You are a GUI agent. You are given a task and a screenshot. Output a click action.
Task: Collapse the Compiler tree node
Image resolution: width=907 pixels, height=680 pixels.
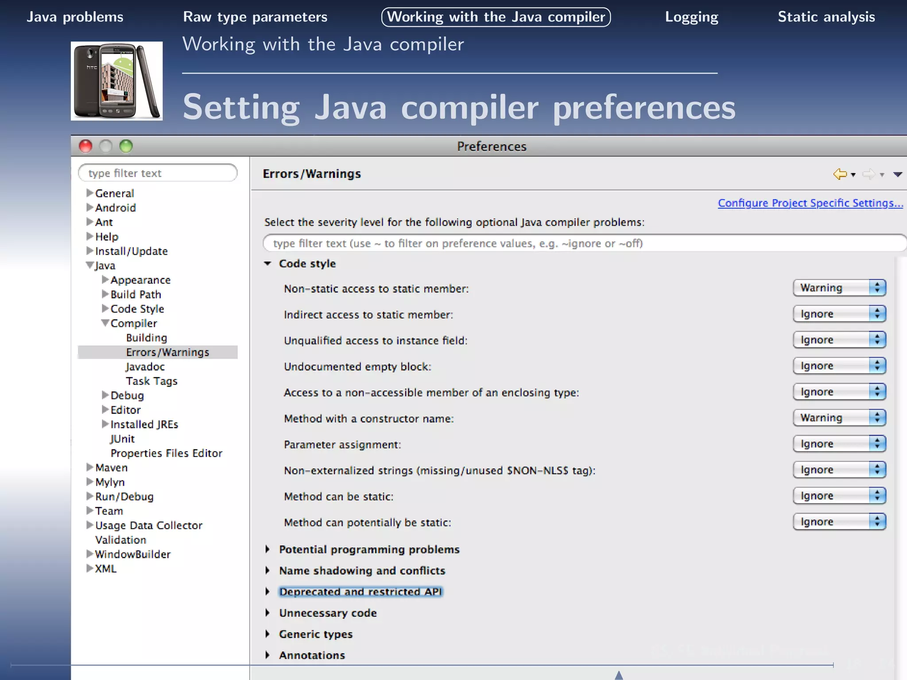pos(105,323)
